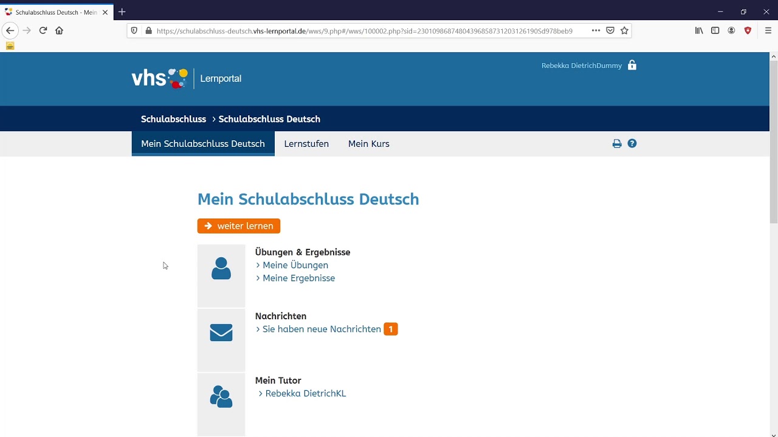Close the Schulabschluss Deutsch tab
This screenshot has width=778, height=437.
point(105,12)
